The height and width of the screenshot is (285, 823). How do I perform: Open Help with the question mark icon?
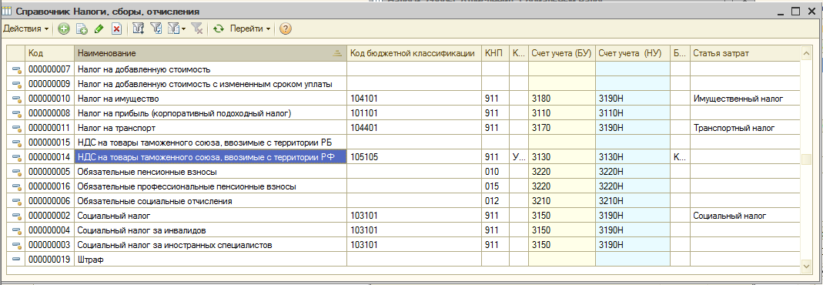[x=285, y=29]
